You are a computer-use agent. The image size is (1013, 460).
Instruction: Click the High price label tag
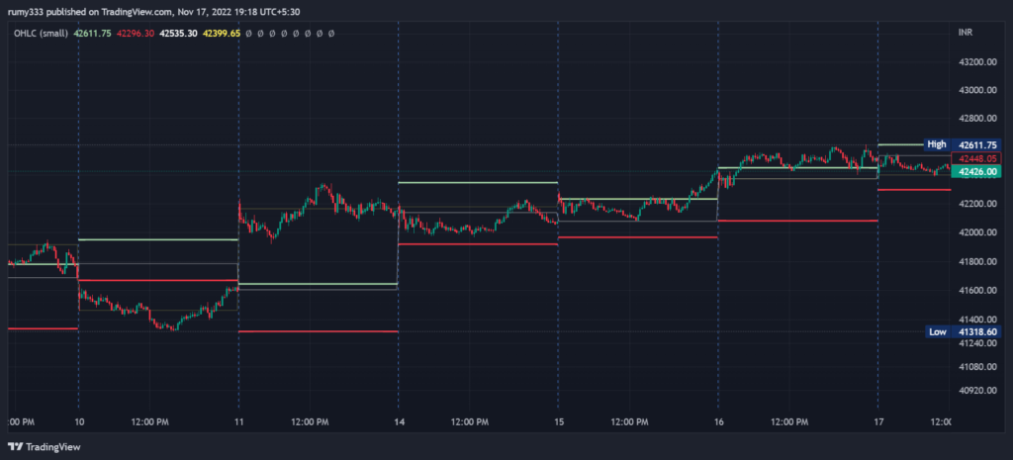[x=937, y=144]
